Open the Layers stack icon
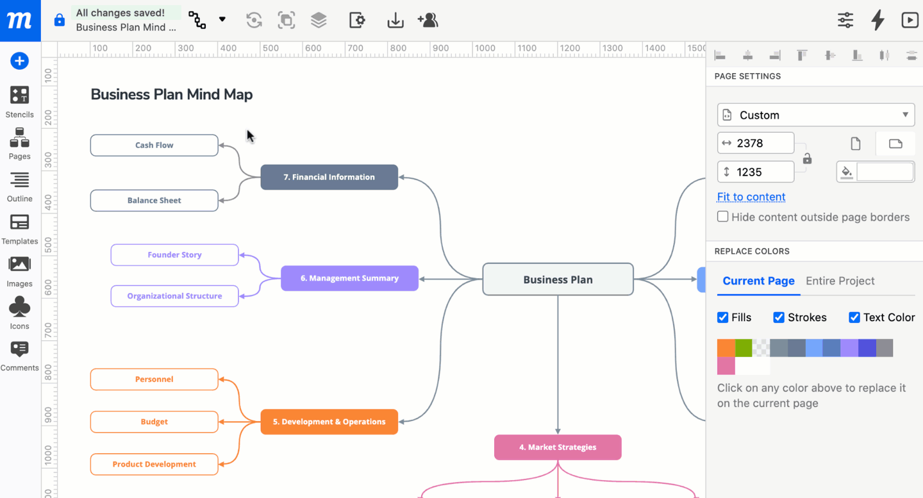923x498 pixels. coord(319,21)
